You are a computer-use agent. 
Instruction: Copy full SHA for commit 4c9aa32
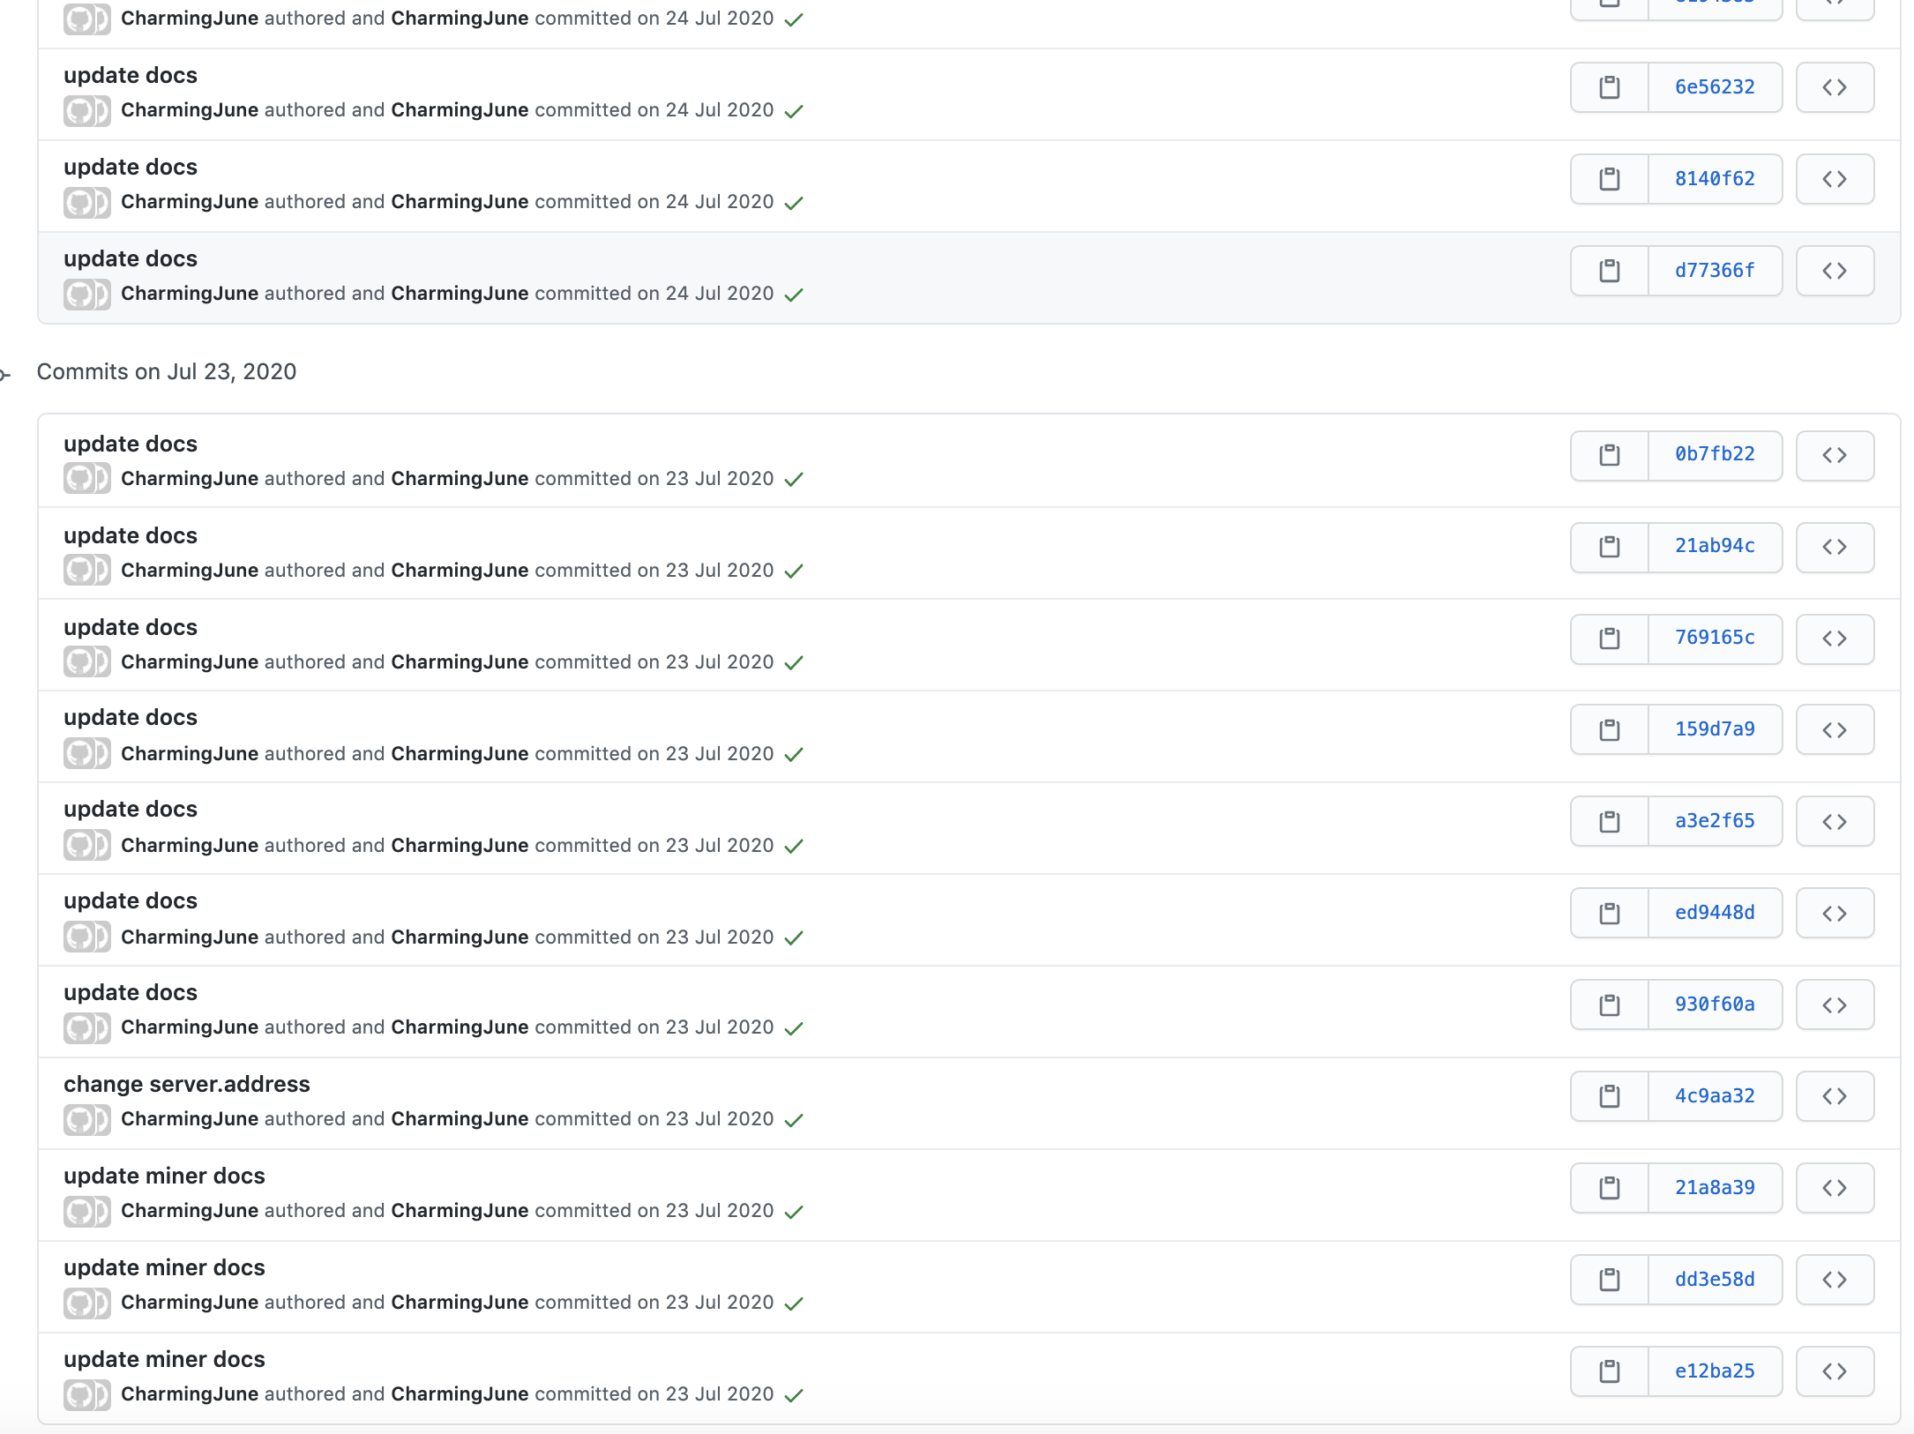pos(1609,1096)
